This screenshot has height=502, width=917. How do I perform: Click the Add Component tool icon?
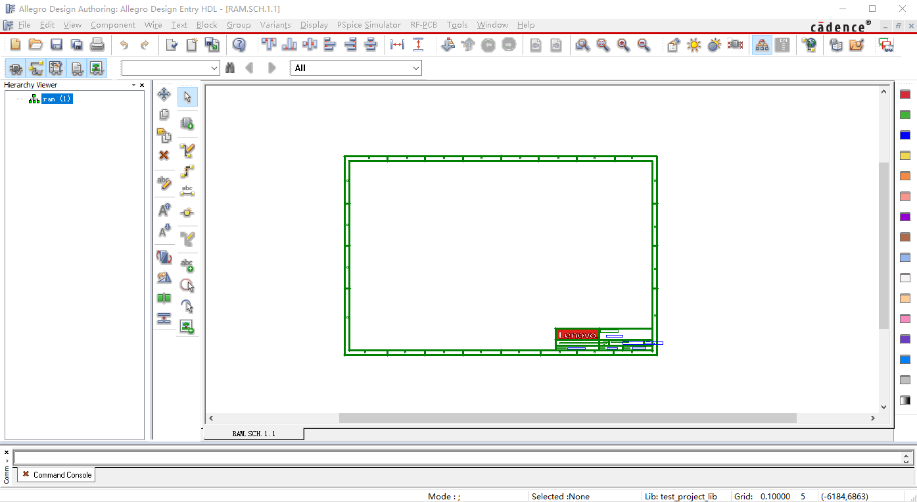tap(187, 123)
